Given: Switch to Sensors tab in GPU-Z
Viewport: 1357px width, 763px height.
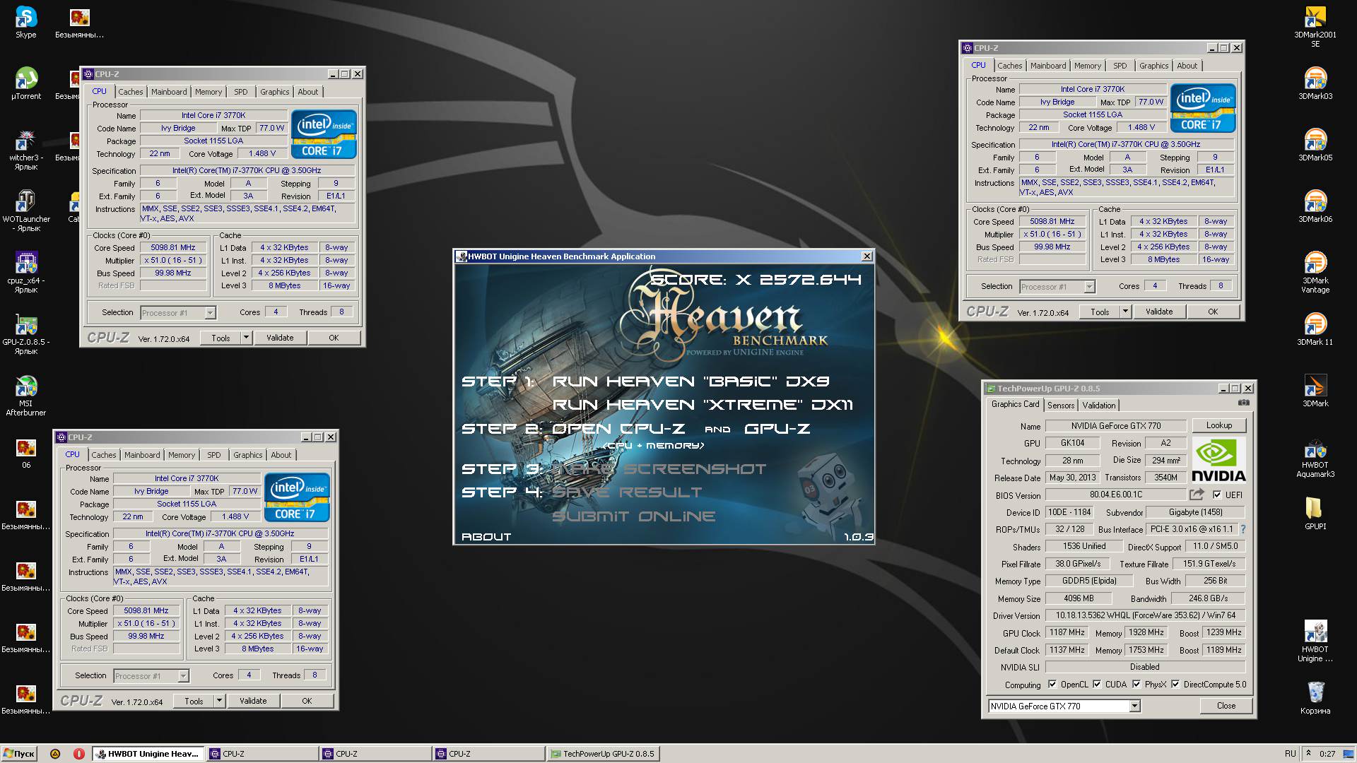Looking at the screenshot, I should point(1061,405).
